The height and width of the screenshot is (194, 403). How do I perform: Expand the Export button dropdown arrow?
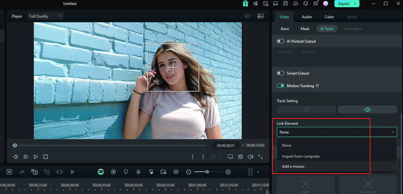355,4
